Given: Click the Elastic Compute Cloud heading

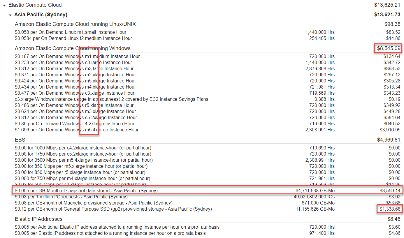Looking at the screenshot, I should click(x=35, y=5).
